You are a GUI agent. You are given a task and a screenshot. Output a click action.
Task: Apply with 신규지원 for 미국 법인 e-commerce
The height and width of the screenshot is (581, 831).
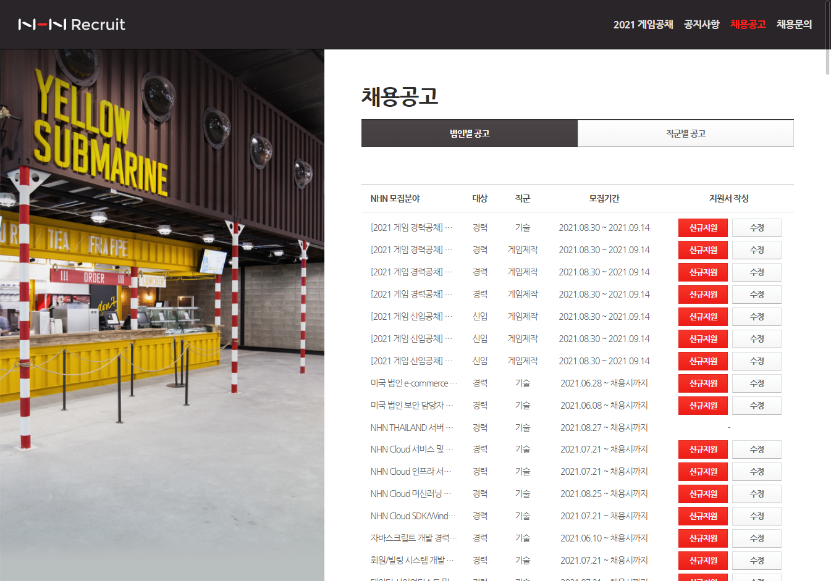703,383
